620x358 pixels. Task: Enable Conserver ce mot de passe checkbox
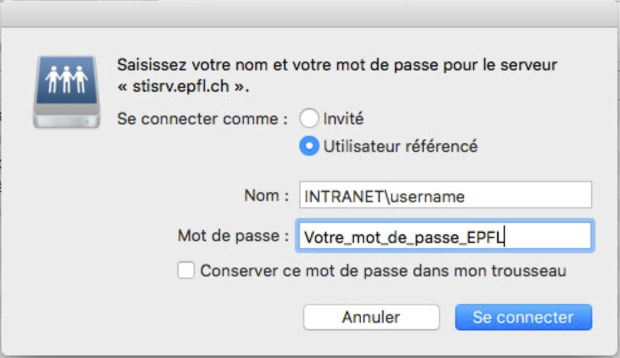click(x=186, y=271)
